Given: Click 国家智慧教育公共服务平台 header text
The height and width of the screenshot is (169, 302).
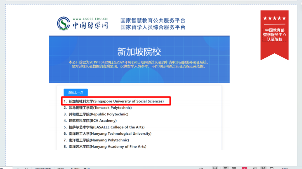Looking at the screenshot, I should (153, 20).
